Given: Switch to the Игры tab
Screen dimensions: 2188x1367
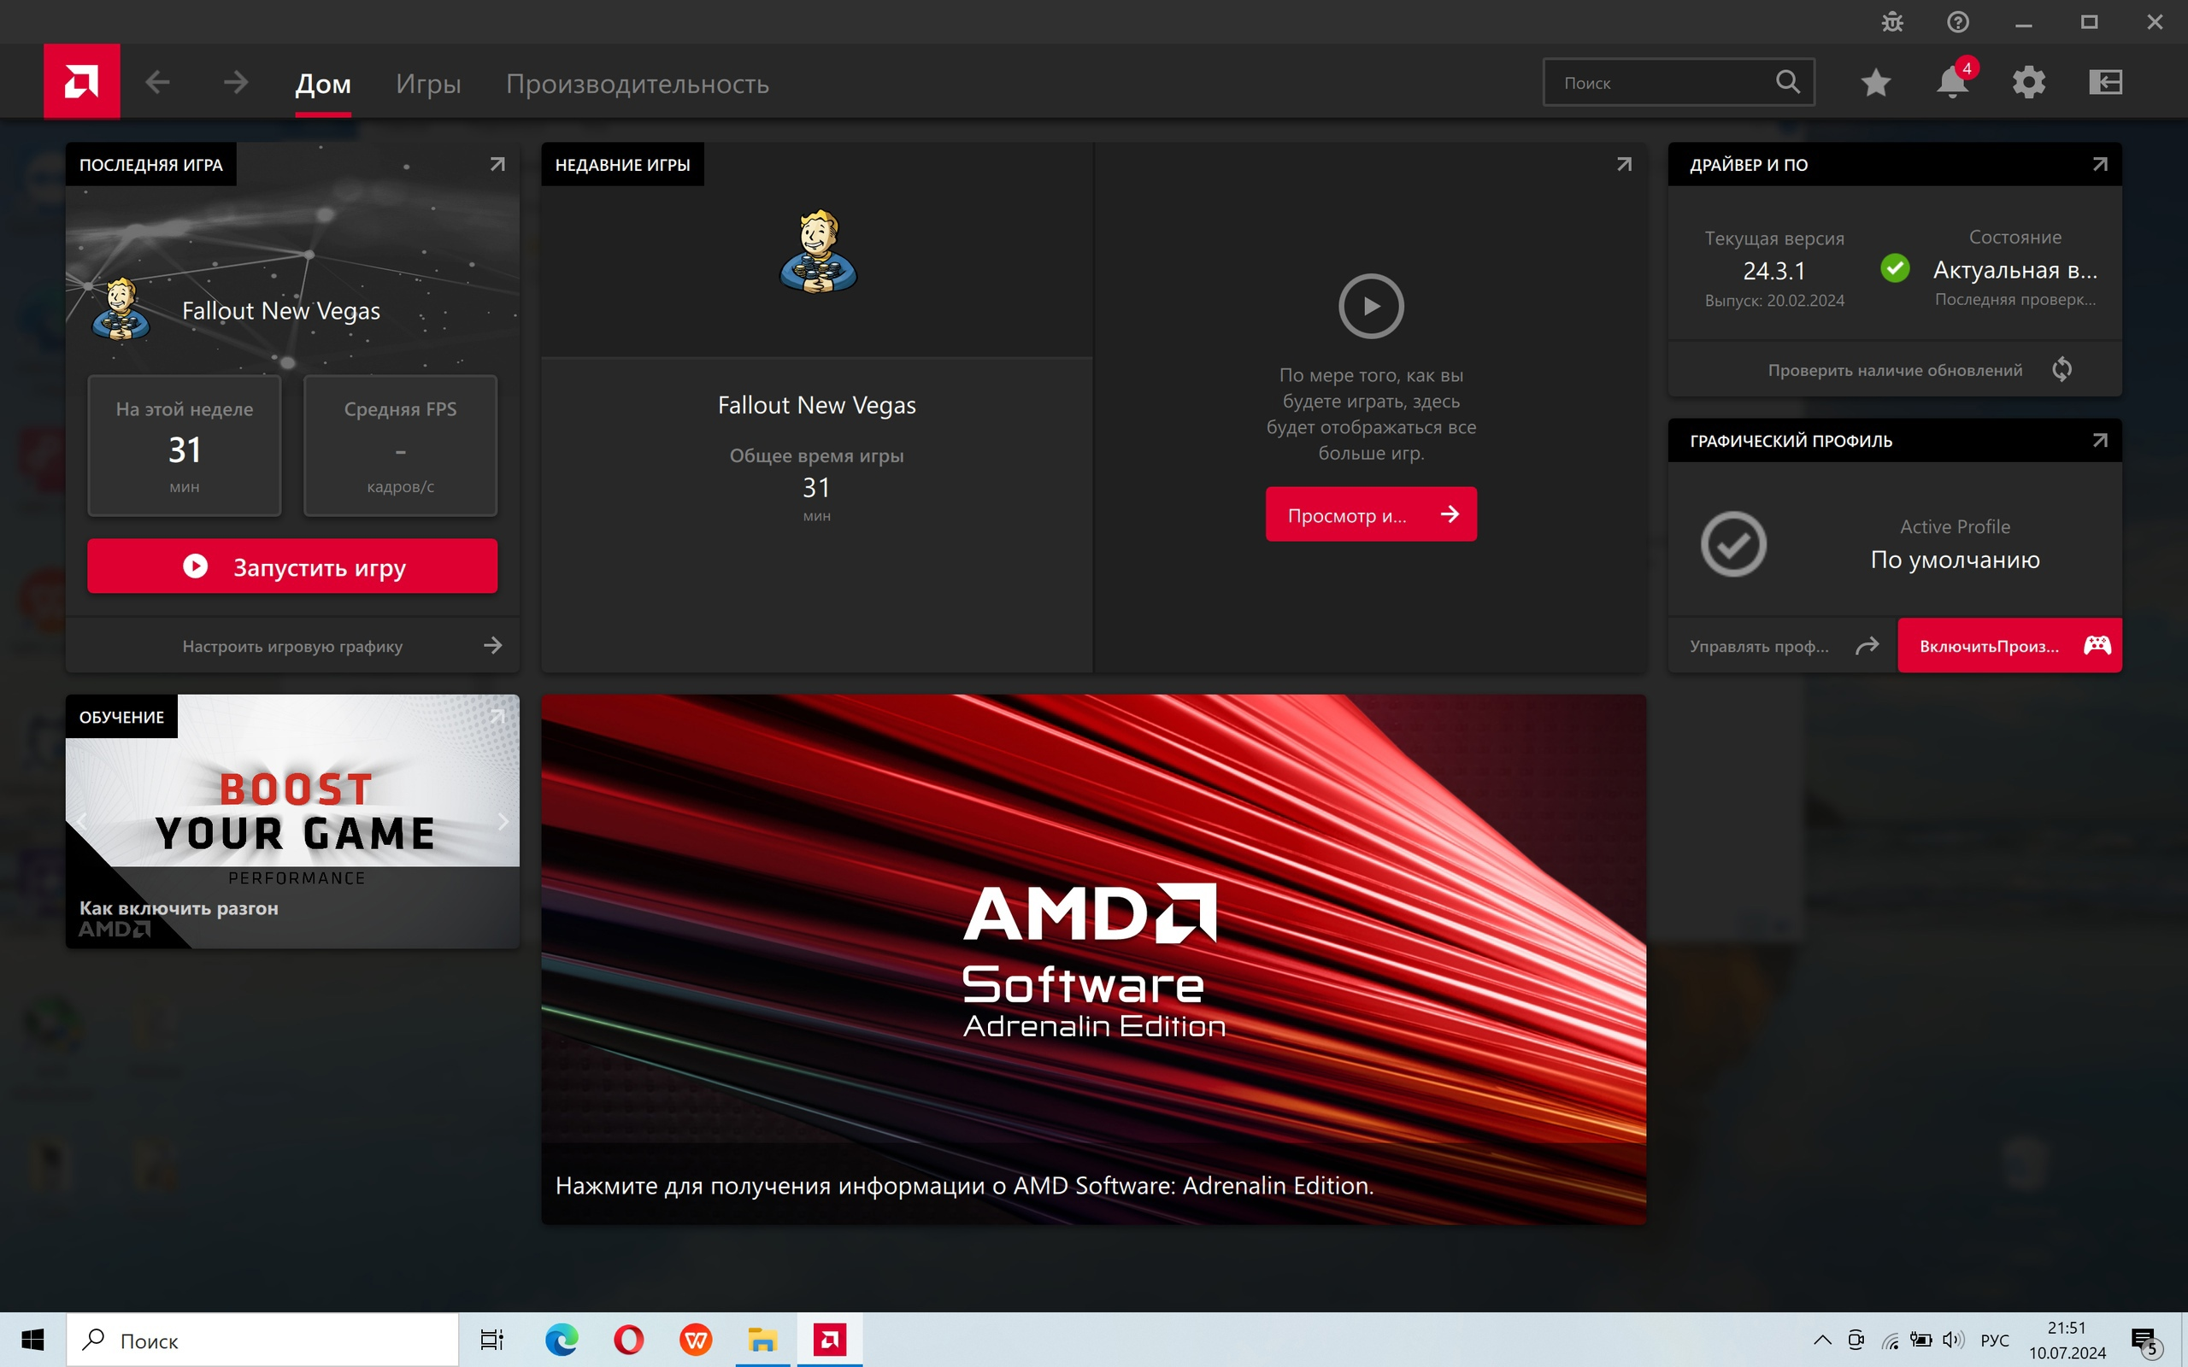Looking at the screenshot, I should tap(428, 84).
